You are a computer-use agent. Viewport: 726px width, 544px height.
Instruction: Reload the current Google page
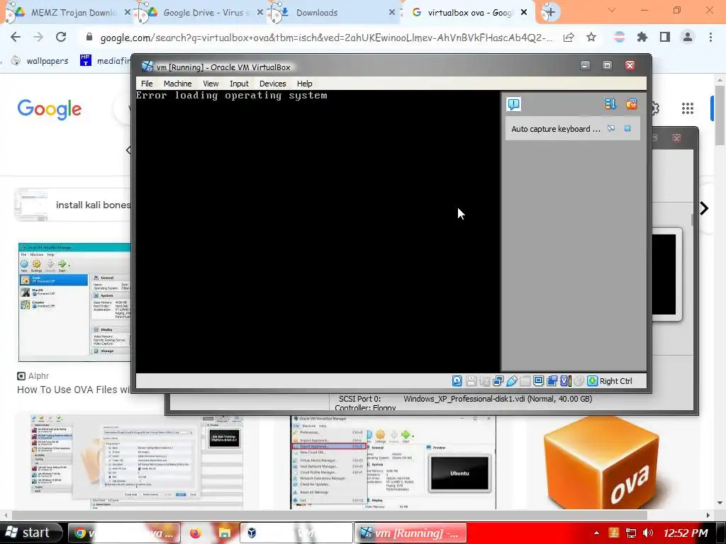point(61,37)
